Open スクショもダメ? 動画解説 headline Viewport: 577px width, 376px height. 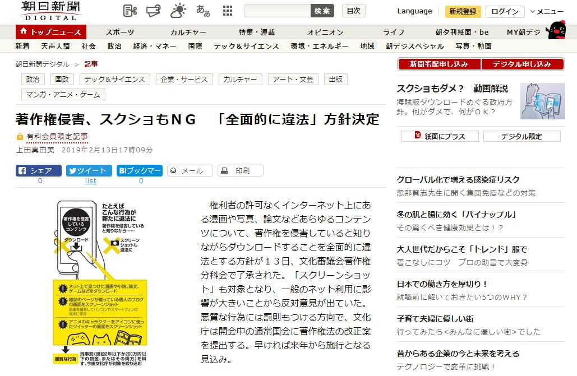(453, 89)
